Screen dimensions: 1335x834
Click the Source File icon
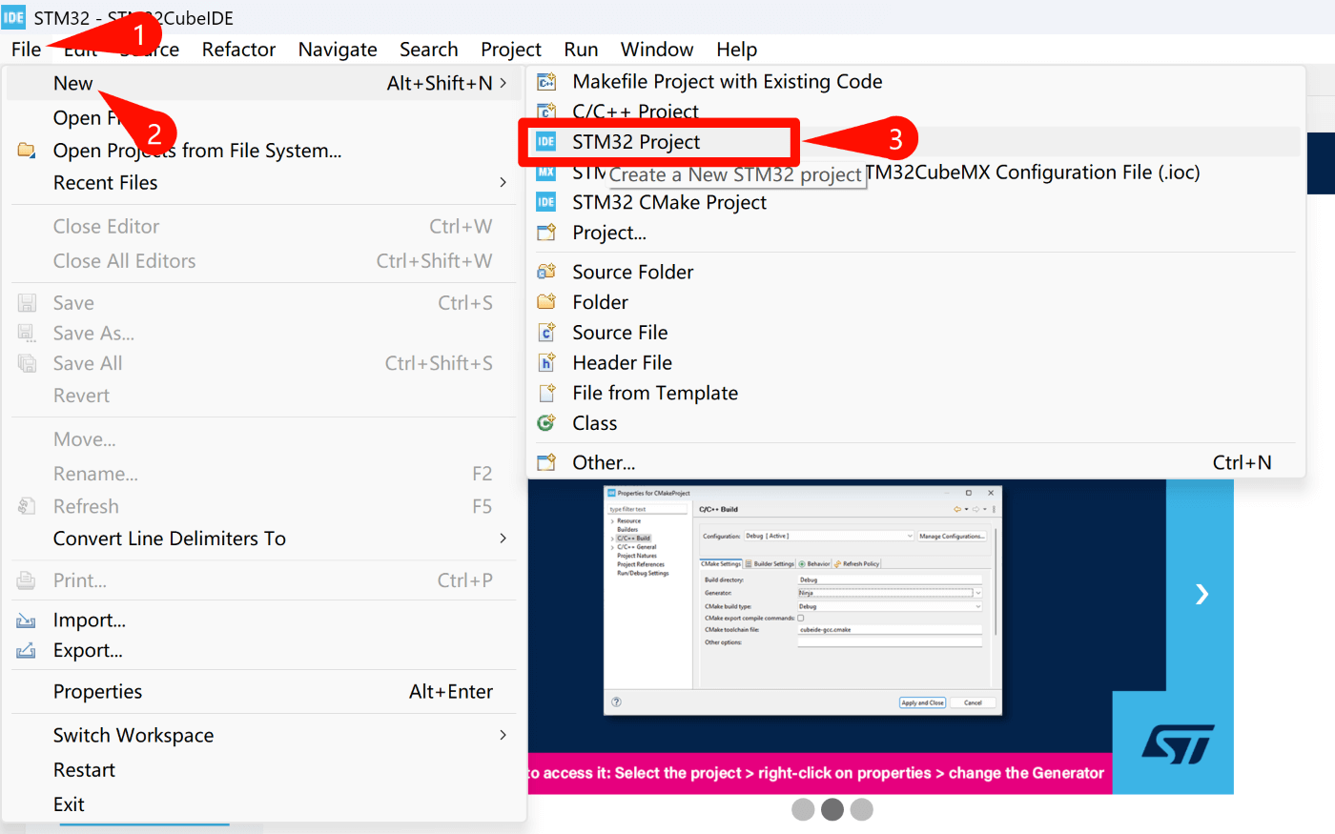(546, 333)
